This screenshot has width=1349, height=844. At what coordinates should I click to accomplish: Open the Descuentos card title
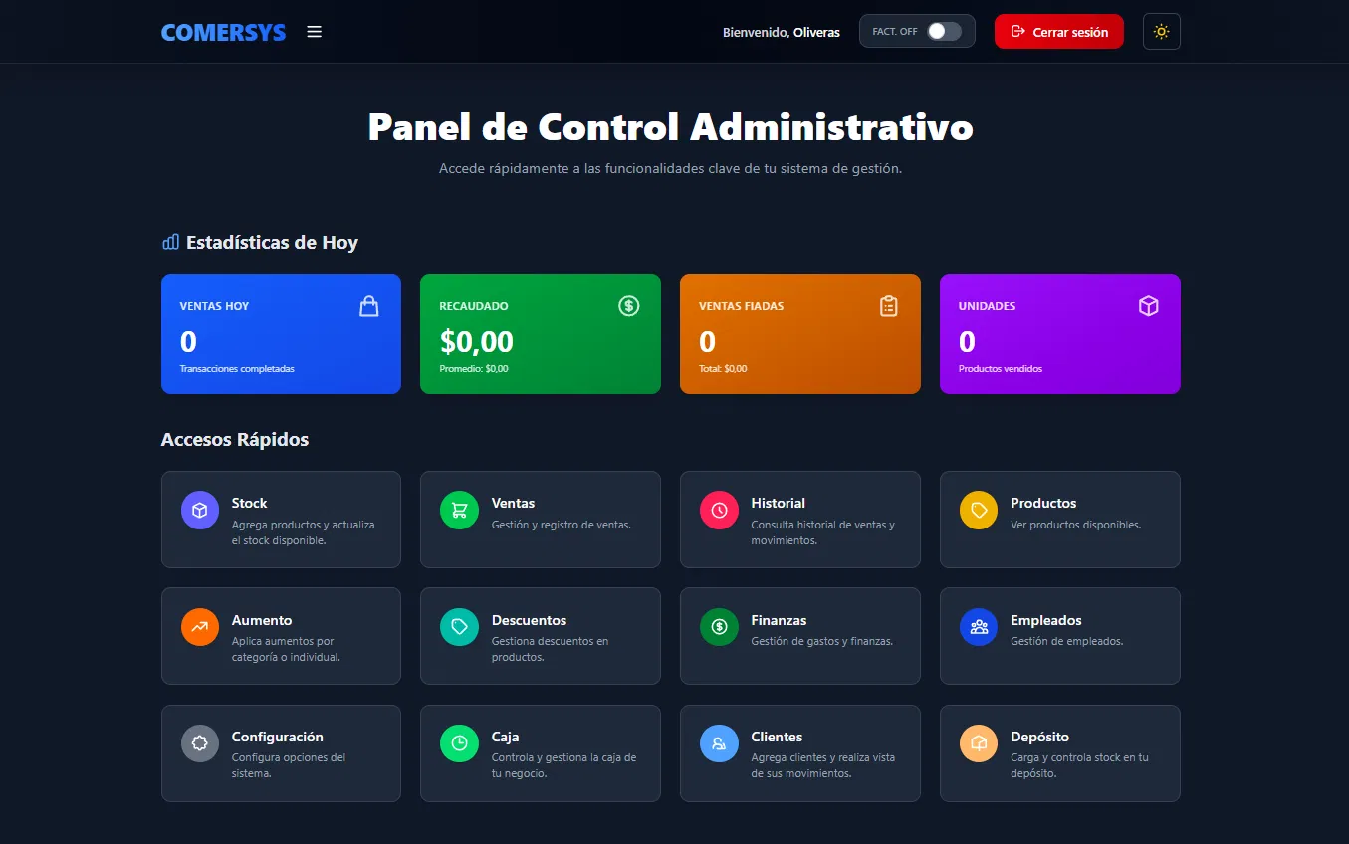529,620
